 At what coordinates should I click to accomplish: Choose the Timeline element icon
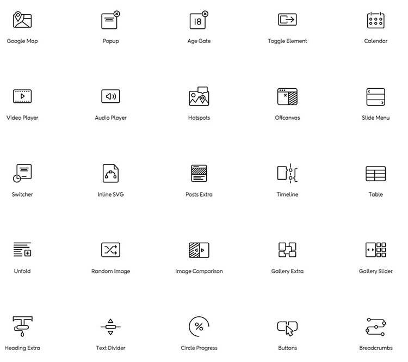(287, 173)
